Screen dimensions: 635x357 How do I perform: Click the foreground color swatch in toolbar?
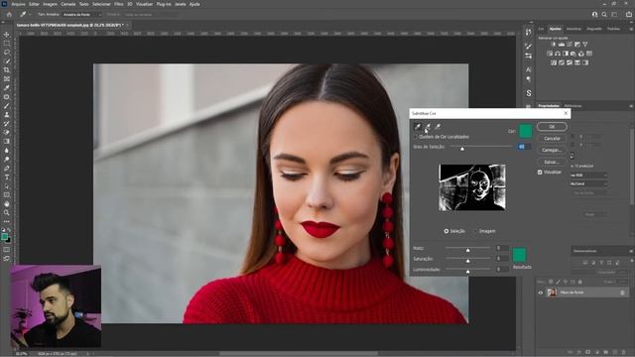pyautogui.click(x=4, y=237)
